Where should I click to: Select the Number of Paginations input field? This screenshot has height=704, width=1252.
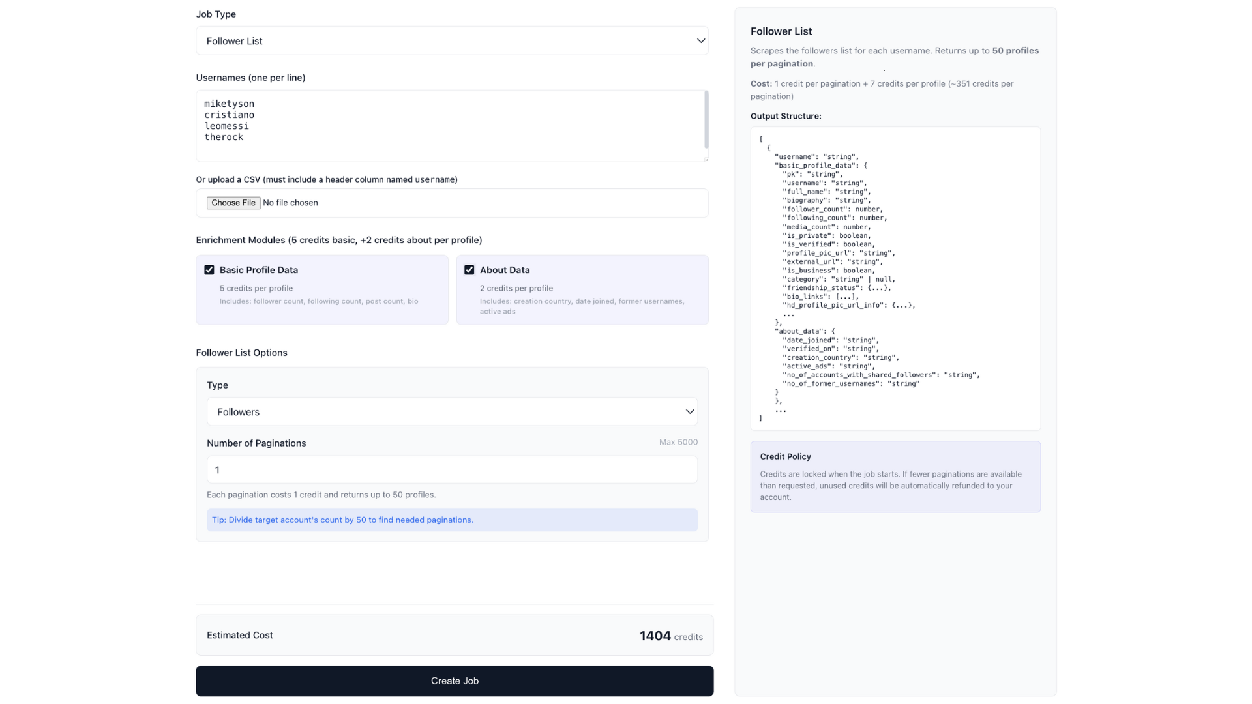pyautogui.click(x=452, y=469)
